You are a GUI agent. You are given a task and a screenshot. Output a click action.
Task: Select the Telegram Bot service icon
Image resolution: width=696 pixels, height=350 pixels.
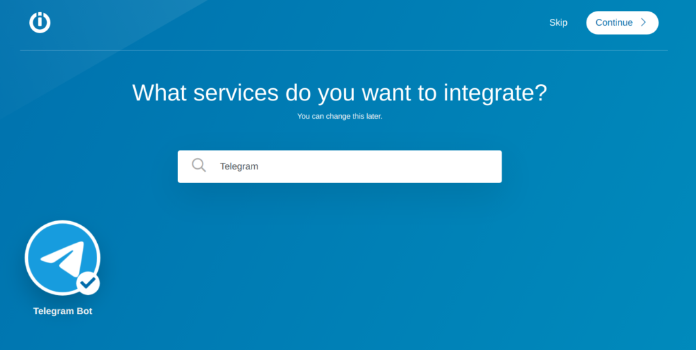click(63, 257)
